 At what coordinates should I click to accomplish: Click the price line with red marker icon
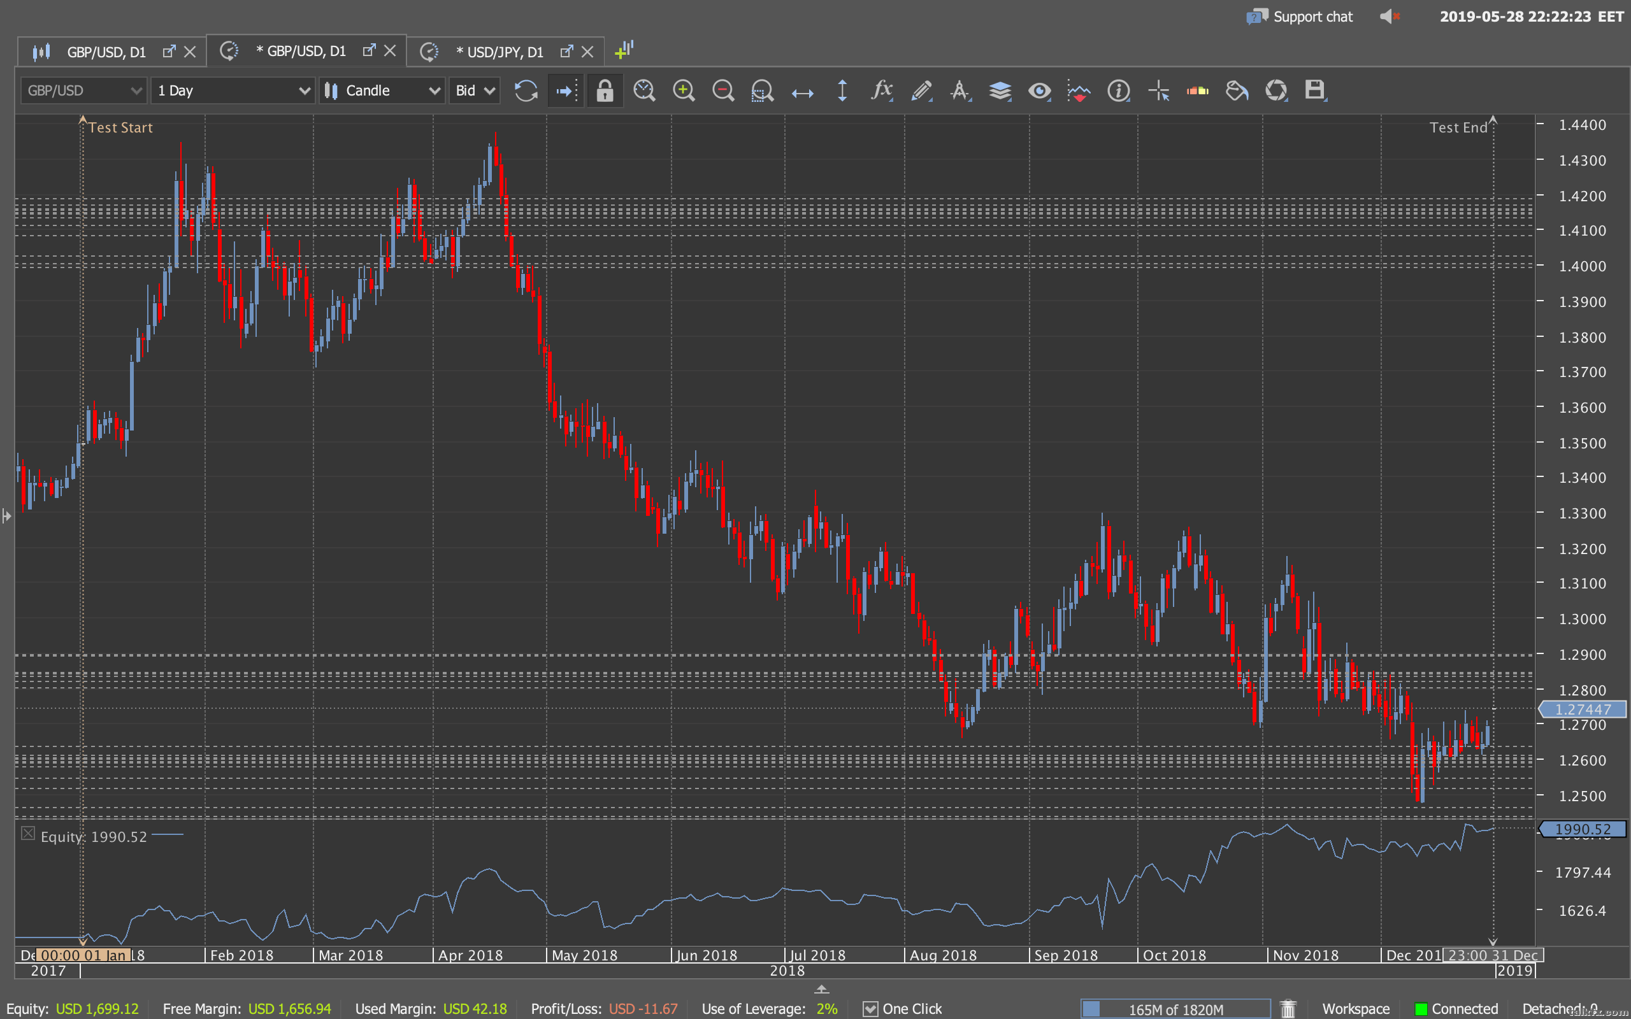coord(1079,90)
